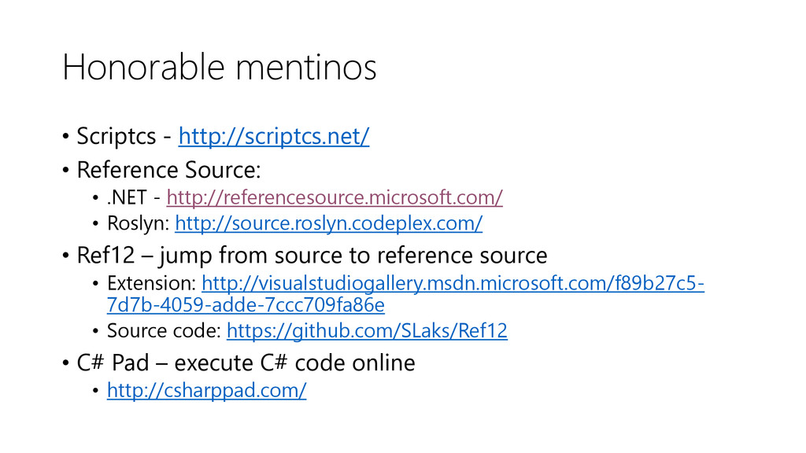Click the .NET label in sub-bullet
This screenshot has width=806, height=453.
coord(127,197)
